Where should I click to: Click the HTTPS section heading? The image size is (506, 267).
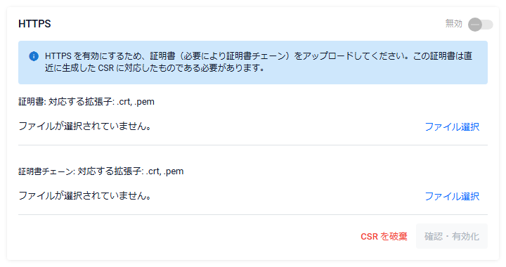[34, 24]
